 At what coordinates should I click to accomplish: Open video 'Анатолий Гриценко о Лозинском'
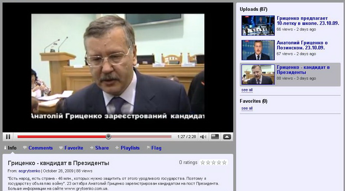[x=302, y=45]
